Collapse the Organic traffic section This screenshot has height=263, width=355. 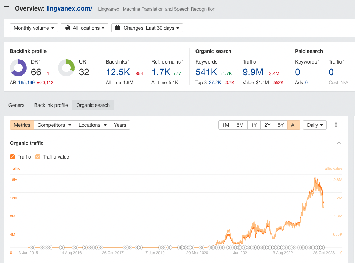[339, 143]
